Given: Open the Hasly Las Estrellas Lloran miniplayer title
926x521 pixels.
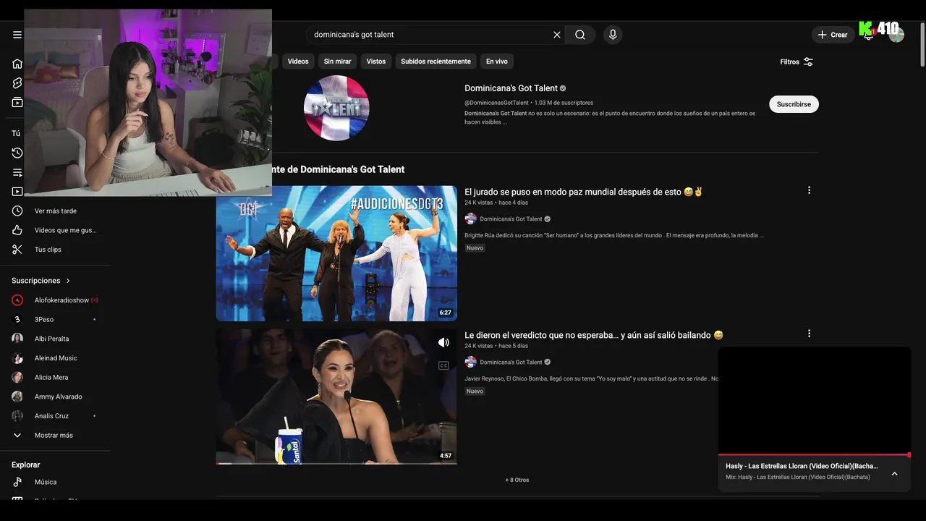Looking at the screenshot, I should pos(802,466).
